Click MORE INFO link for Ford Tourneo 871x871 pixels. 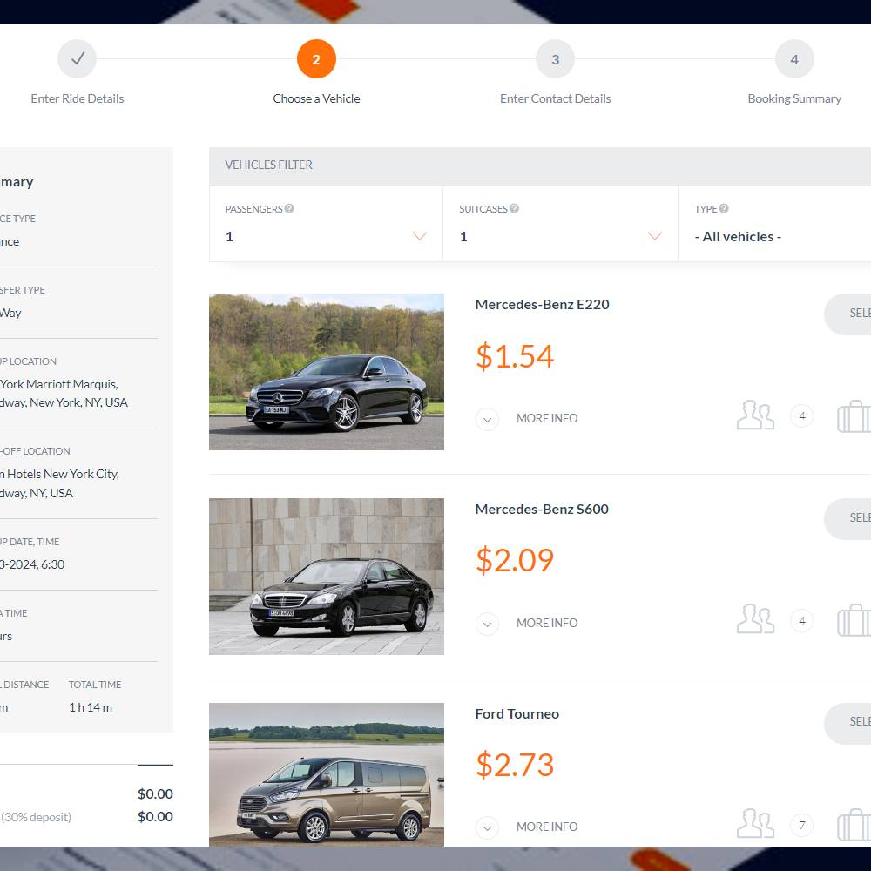546,827
